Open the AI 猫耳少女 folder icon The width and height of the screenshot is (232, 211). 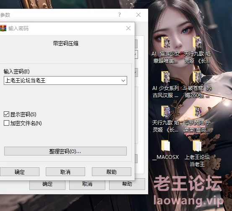tap(166, 42)
